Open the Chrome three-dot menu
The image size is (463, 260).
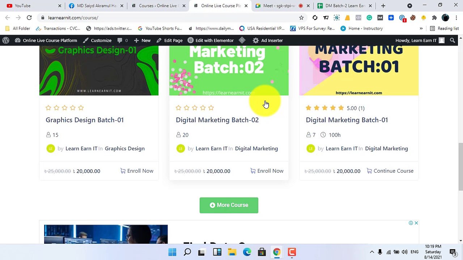[456, 18]
